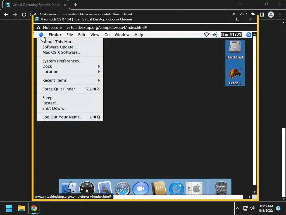Image resolution: width=286 pixels, height=215 pixels.
Task: Open Address Book icon in the Dock
Action: (x=159, y=188)
